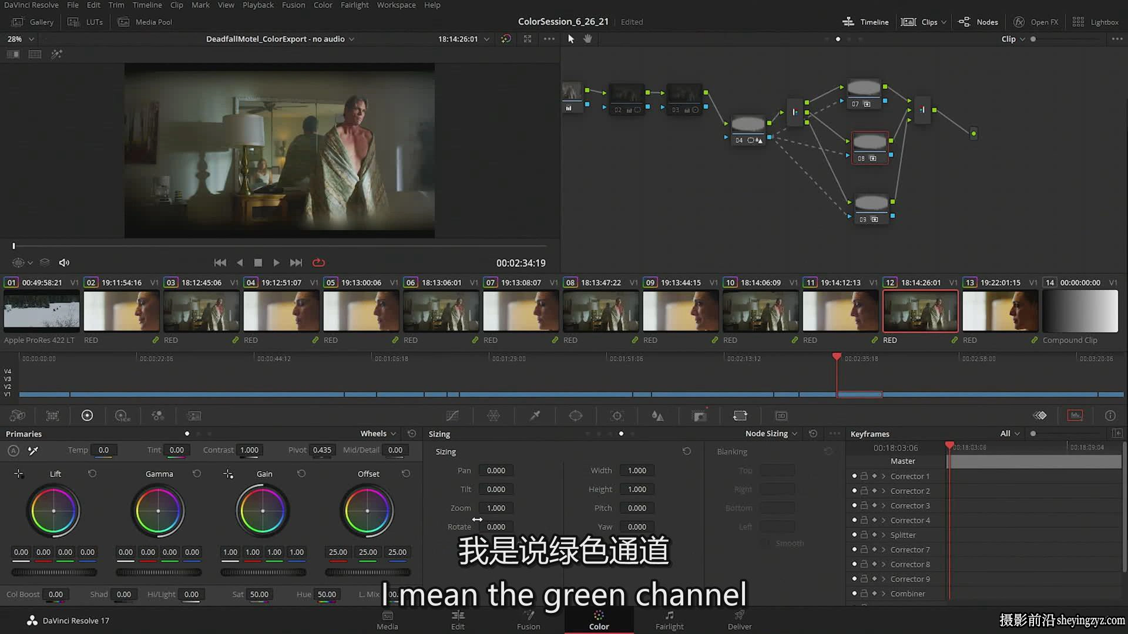
Task: Toggle Corrector 1 enable dot
Action: tap(854, 476)
